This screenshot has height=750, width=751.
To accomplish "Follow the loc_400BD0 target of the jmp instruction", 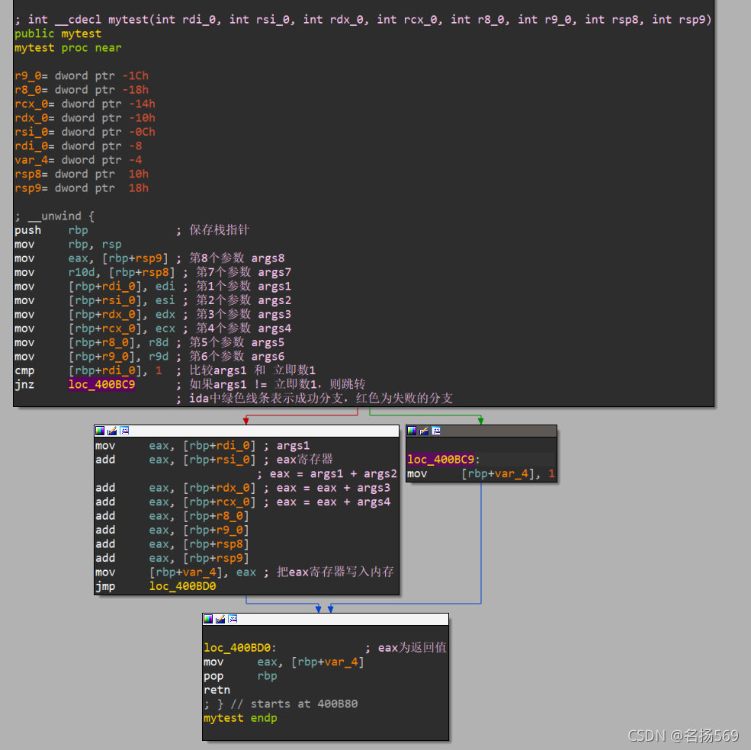I will coord(182,585).
